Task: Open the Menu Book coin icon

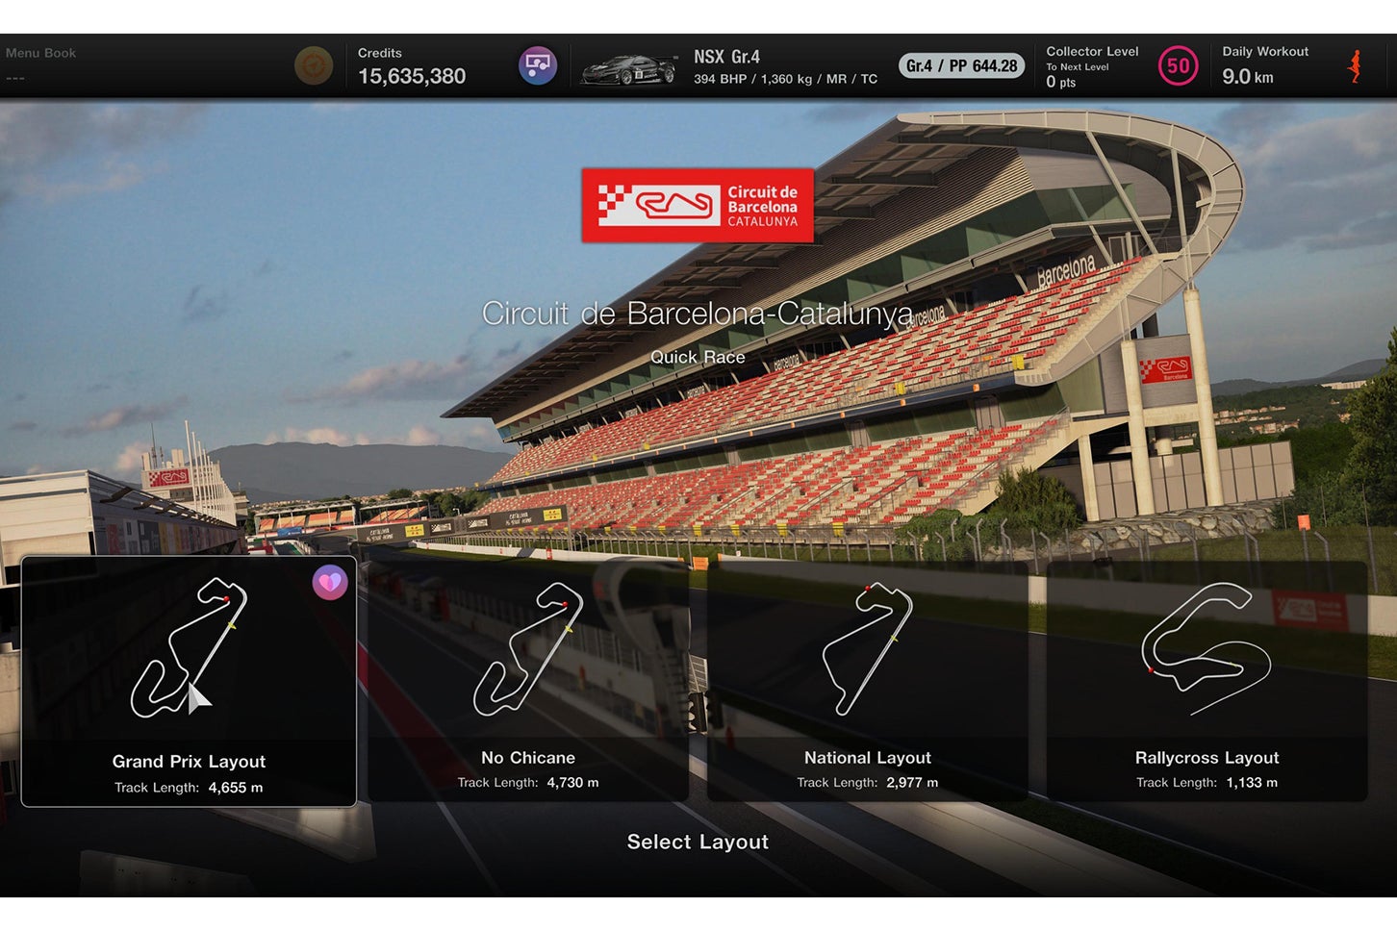Action: pos(314,66)
